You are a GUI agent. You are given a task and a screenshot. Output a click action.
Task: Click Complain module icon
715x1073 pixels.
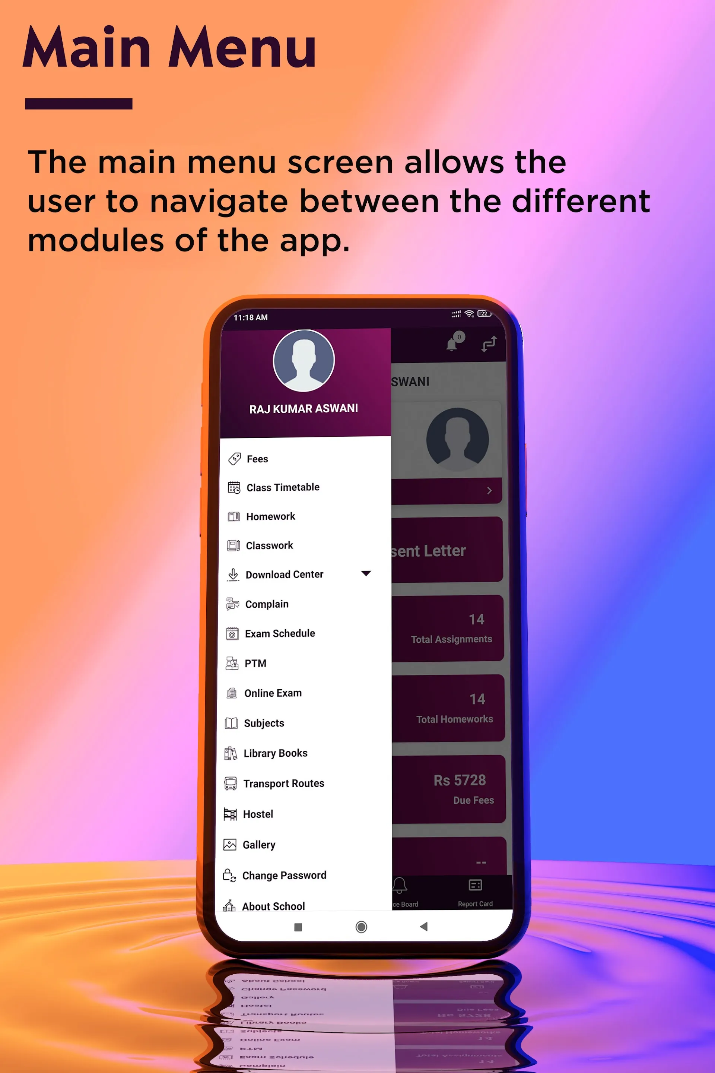235,604
